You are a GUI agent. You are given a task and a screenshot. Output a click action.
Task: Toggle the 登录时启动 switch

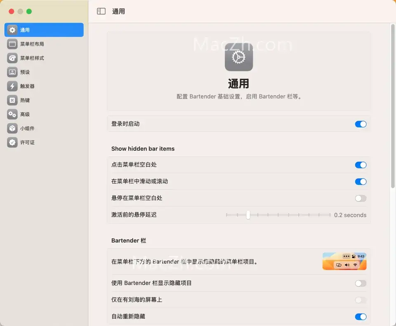361,124
